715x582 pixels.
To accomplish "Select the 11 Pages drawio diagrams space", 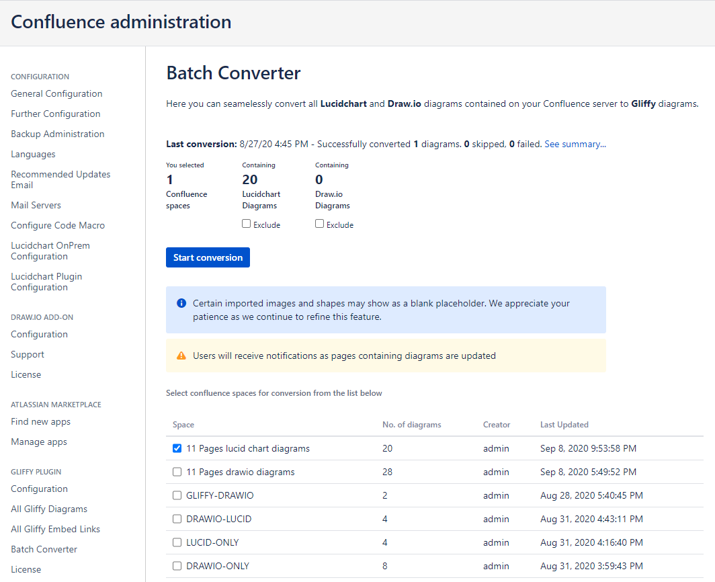I will pos(177,472).
